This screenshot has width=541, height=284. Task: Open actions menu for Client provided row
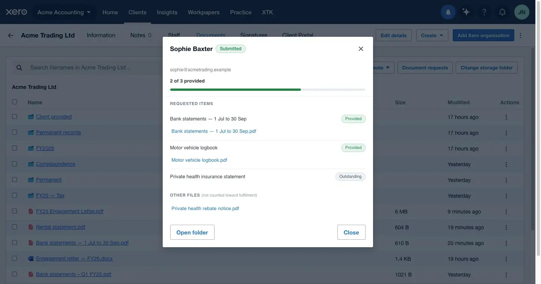506,117
